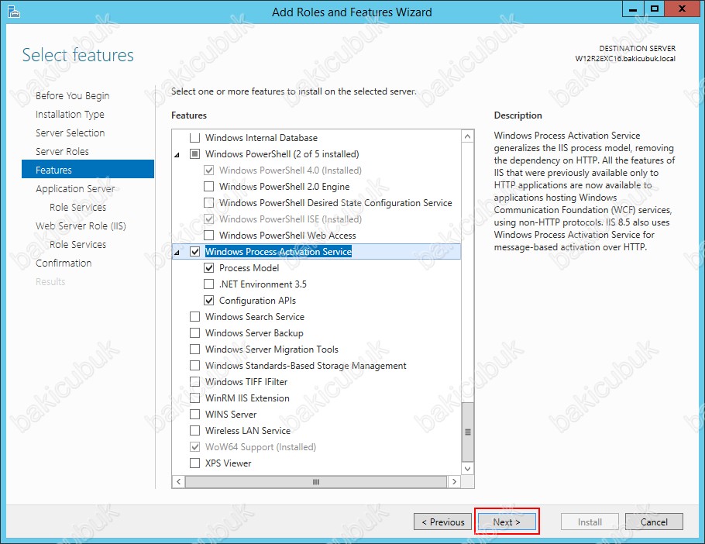The image size is (705, 544).
Task: Uncheck the Configuration APIs checkbox
Action: pyautogui.click(x=208, y=301)
